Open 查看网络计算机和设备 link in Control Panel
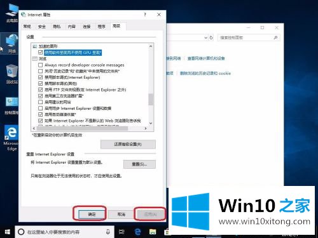 click(206, 58)
